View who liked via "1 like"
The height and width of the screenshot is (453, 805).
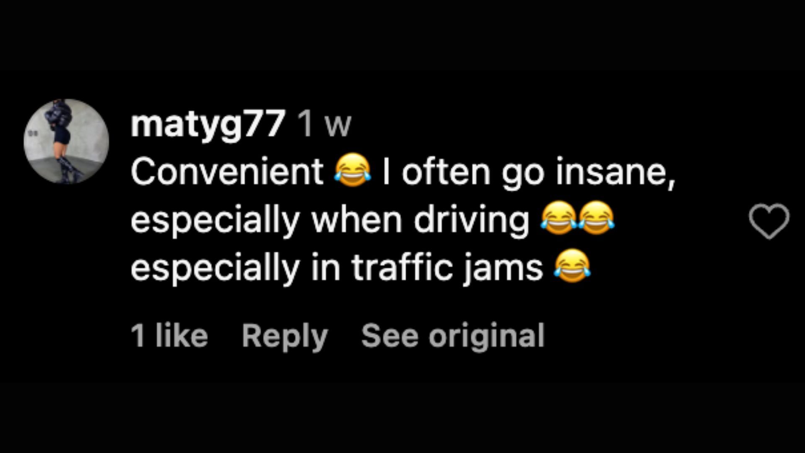point(169,336)
